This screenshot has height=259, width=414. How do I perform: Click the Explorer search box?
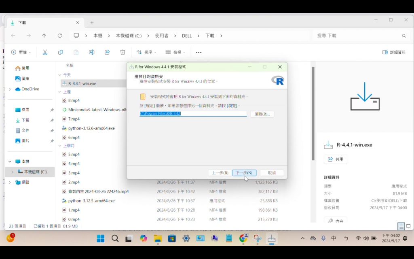[361, 36]
